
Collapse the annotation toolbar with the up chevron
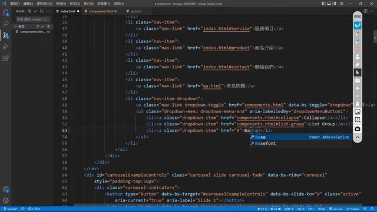[358, 137]
